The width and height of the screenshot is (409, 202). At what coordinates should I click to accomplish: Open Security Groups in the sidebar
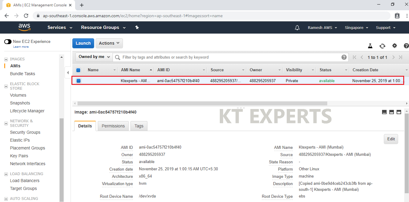25,132
